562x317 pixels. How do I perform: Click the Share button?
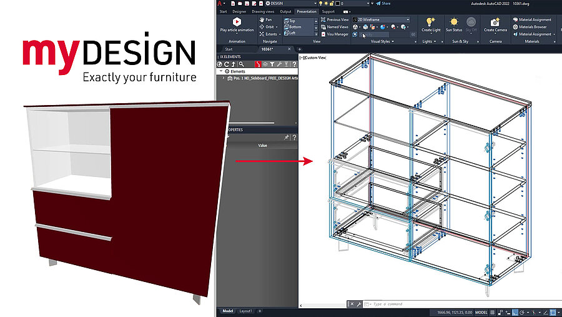[x=383, y=3]
